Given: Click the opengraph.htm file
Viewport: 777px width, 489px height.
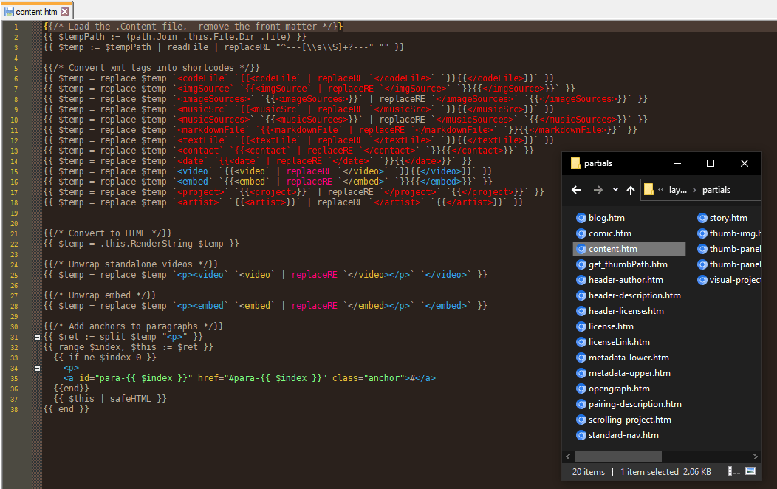Looking at the screenshot, I should [619, 389].
